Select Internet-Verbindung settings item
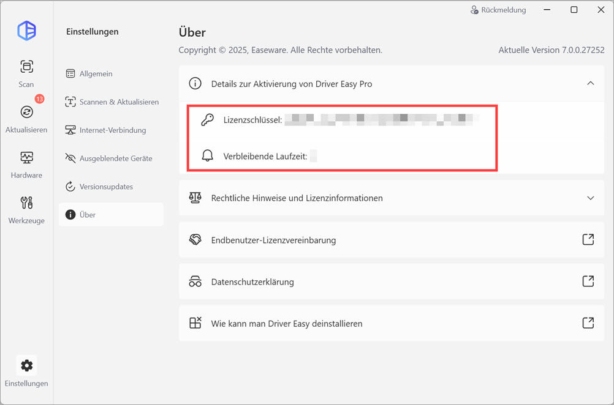 111,130
